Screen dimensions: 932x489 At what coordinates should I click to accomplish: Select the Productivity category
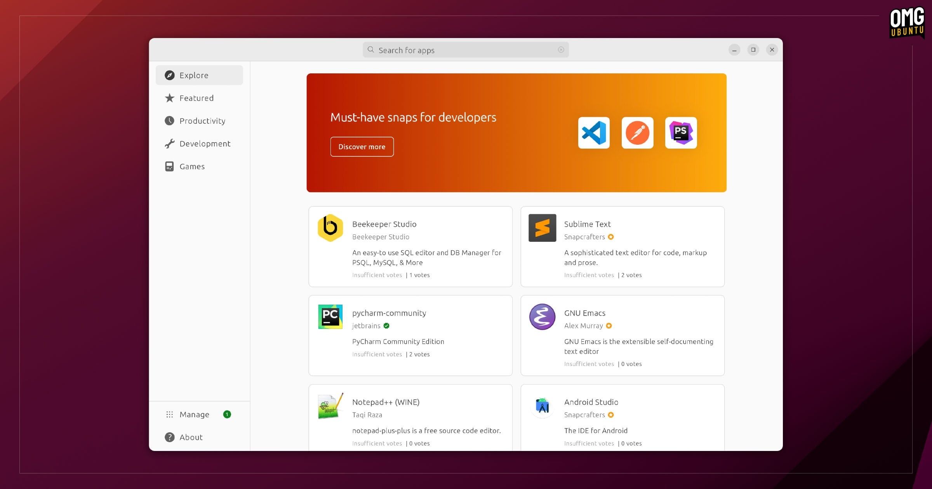[199, 121]
